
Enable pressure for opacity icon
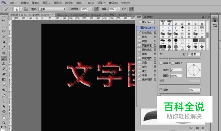click(96, 9)
